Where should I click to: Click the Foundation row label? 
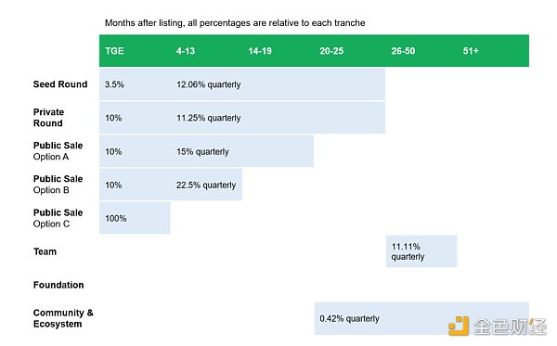[58, 285]
